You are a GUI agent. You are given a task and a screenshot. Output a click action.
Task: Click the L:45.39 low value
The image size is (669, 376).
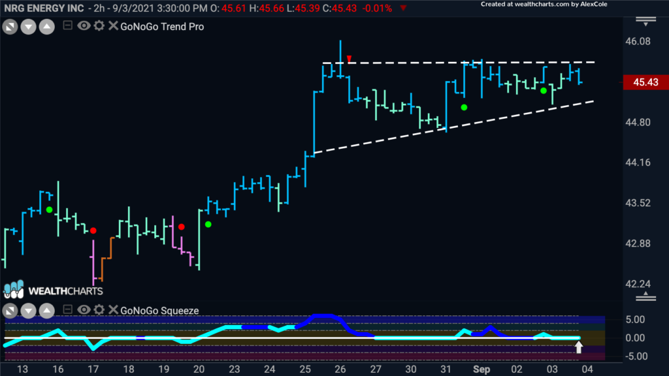pos(303,8)
